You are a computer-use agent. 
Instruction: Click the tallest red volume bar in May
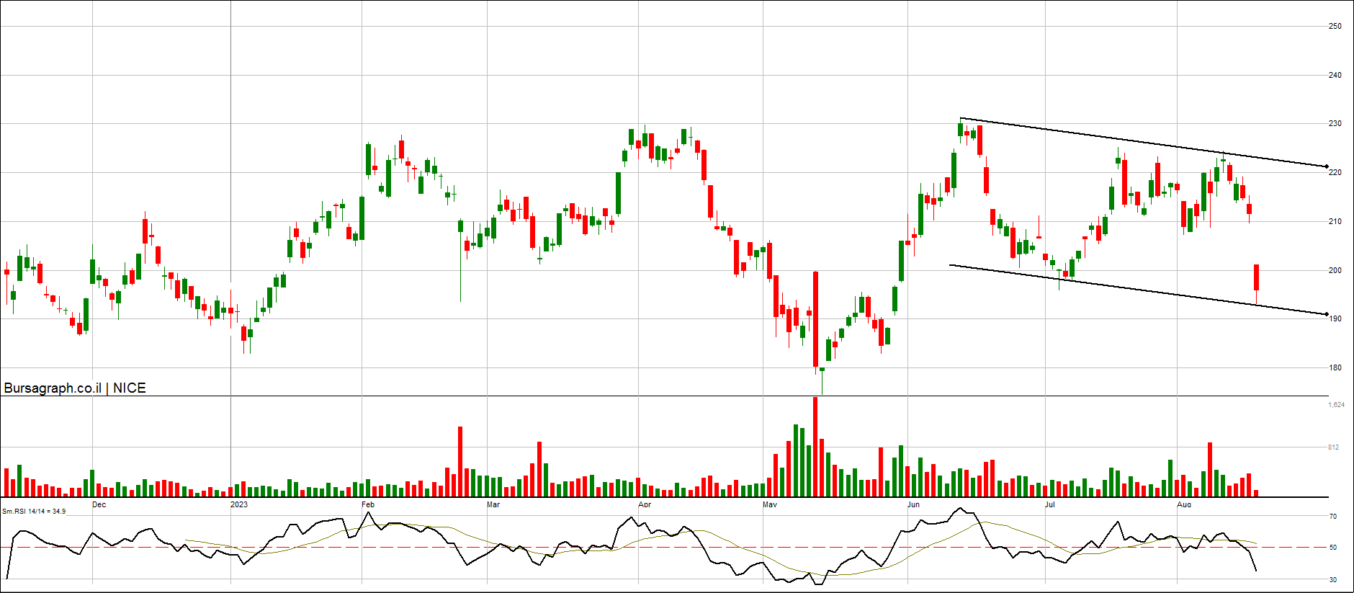click(815, 447)
